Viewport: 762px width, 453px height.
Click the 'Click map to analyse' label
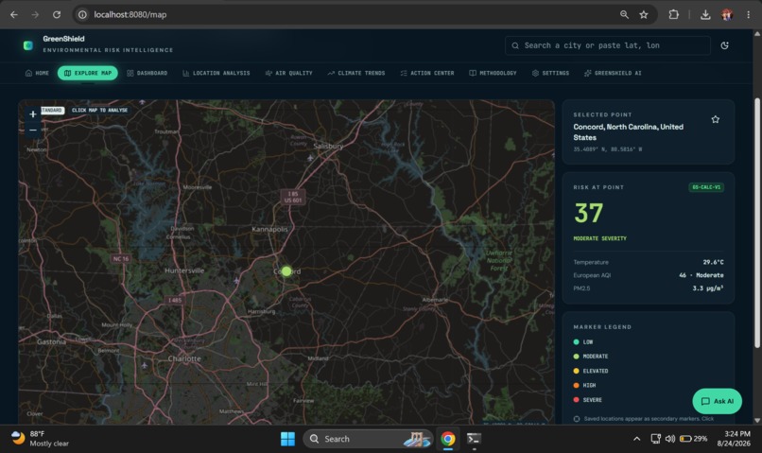coord(99,111)
